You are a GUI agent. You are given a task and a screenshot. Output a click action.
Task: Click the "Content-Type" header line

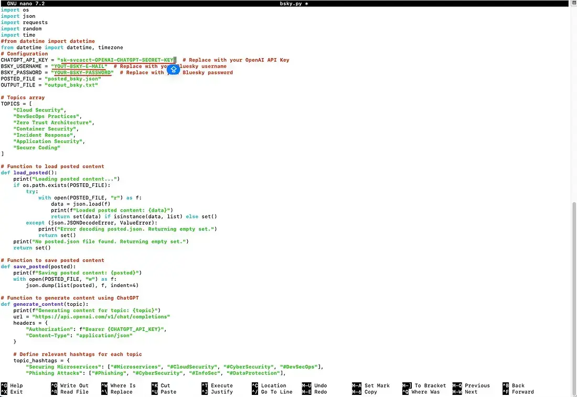(x=79, y=335)
